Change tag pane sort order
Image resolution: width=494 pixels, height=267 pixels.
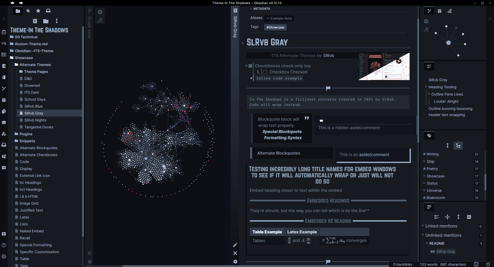(x=447, y=146)
